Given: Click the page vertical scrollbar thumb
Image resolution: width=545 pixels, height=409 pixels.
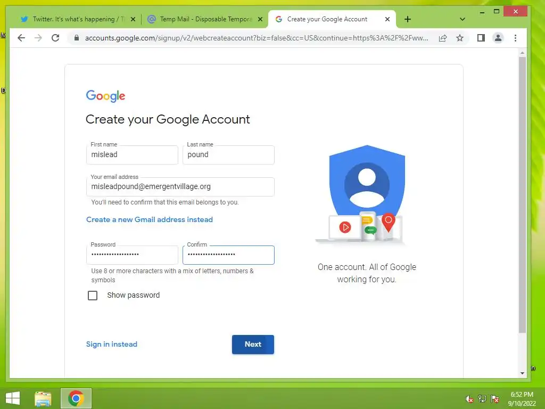Looking at the screenshot, I should click(522, 195).
